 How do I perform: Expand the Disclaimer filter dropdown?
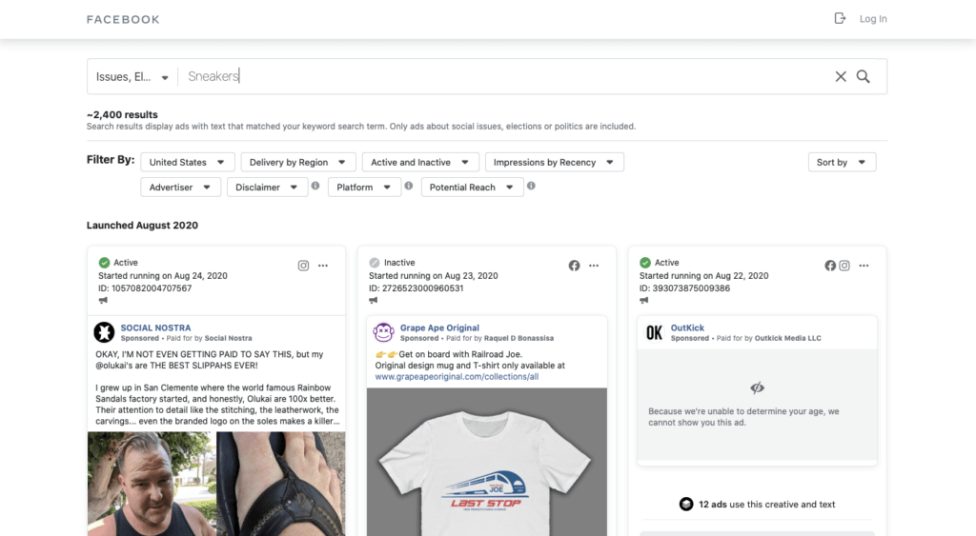(267, 188)
